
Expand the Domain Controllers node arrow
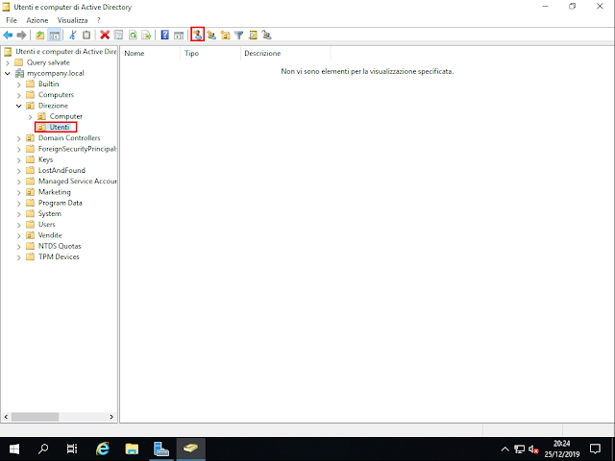point(19,138)
